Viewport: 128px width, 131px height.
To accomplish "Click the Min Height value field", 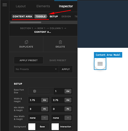I will [58, 109].
